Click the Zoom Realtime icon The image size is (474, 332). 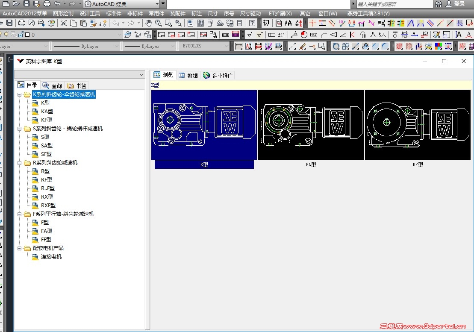[x=159, y=23]
